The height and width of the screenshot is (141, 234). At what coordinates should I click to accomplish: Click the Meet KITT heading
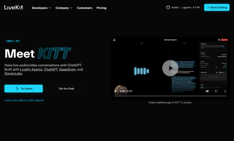point(37,53)
